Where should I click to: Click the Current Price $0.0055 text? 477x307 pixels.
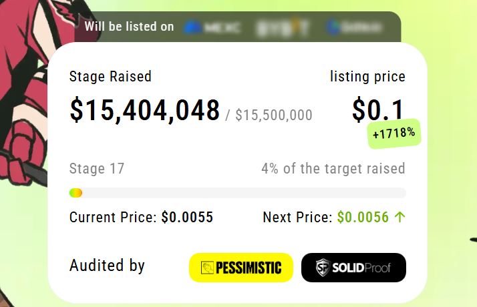point(141,217)
